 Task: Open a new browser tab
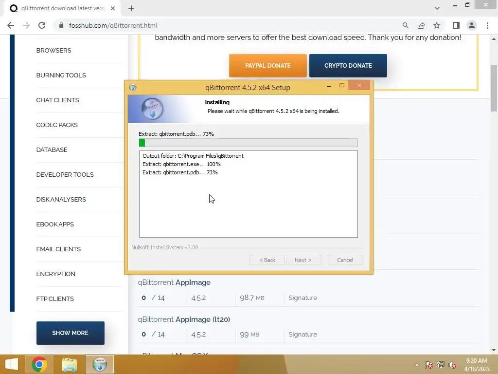(x=131, y=8)
